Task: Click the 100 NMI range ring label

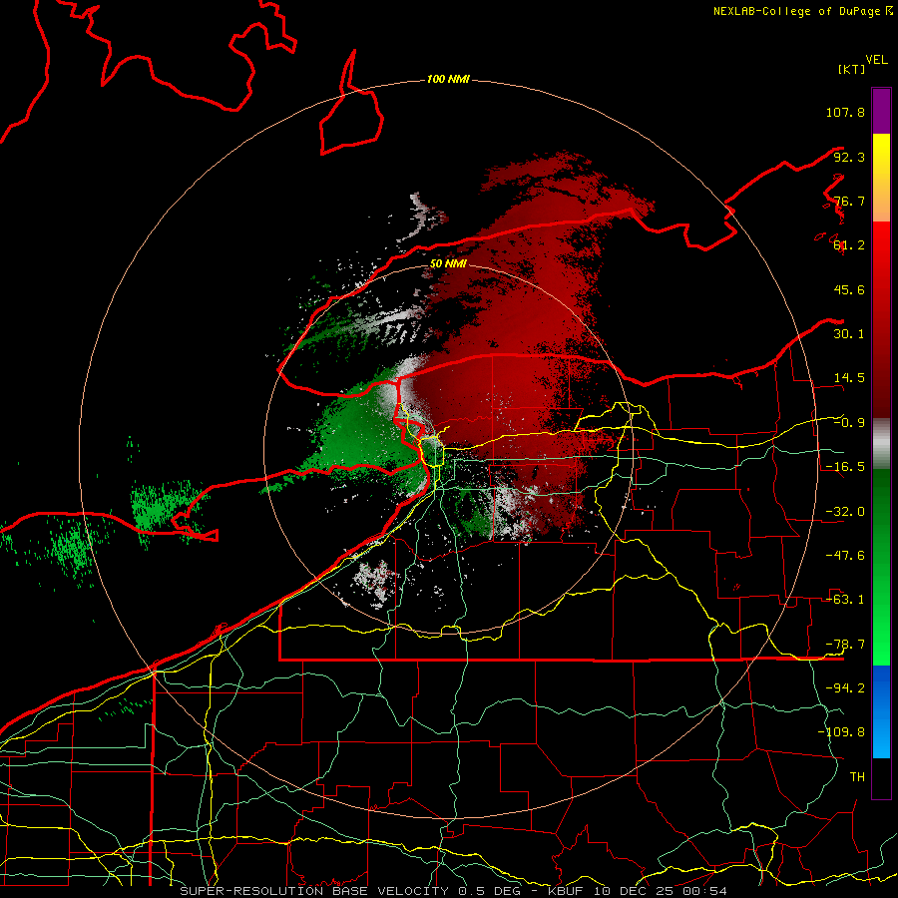Action: coord(448,79)
